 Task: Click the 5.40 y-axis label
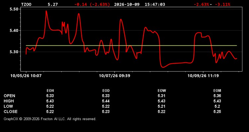point(14,30)
